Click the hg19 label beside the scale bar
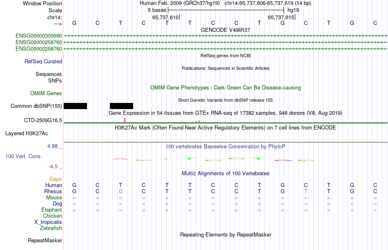 (293, 10)
